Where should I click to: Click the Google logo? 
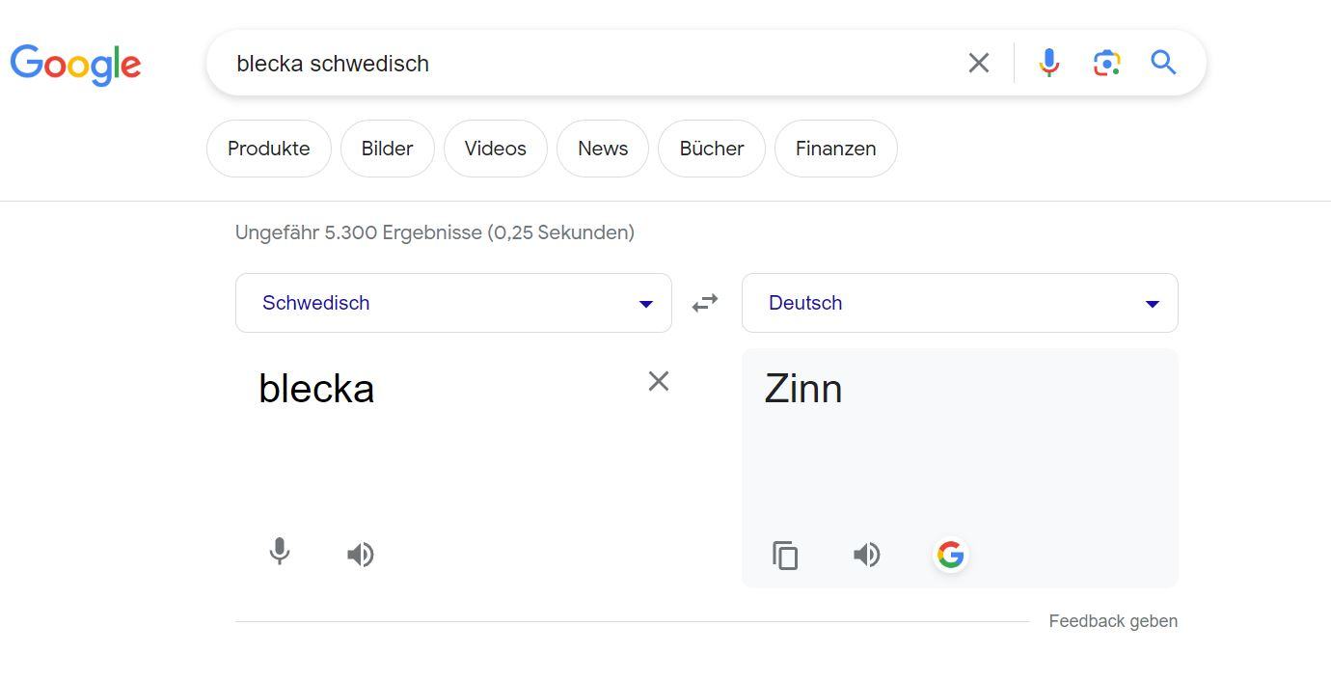click(x=75, y=64)
